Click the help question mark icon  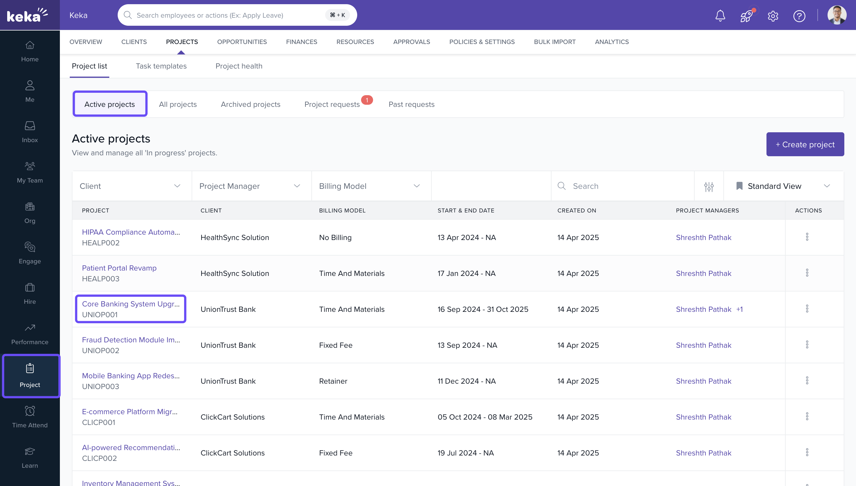[x=799, y=16]
